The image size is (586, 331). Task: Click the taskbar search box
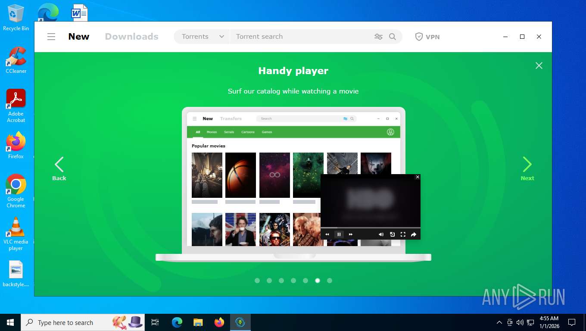(x=83, y=322)
